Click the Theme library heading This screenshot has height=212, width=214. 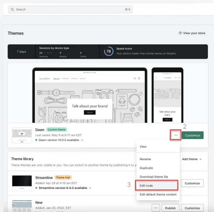click(23, 159)
